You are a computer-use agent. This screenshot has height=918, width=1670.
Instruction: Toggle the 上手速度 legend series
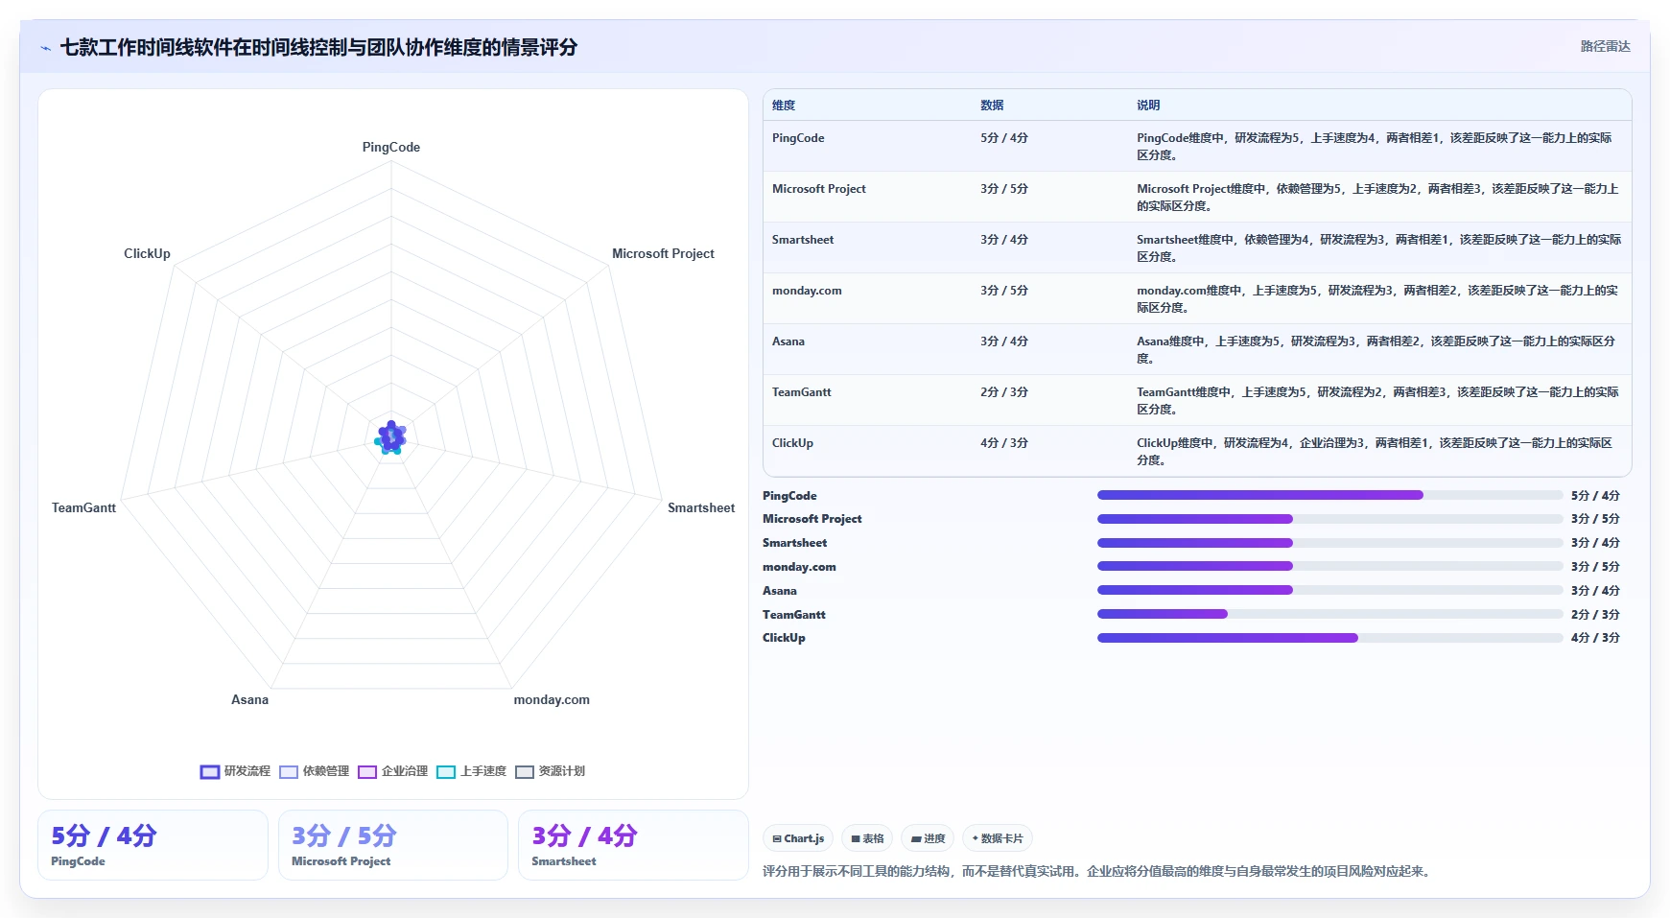point(472,771)
